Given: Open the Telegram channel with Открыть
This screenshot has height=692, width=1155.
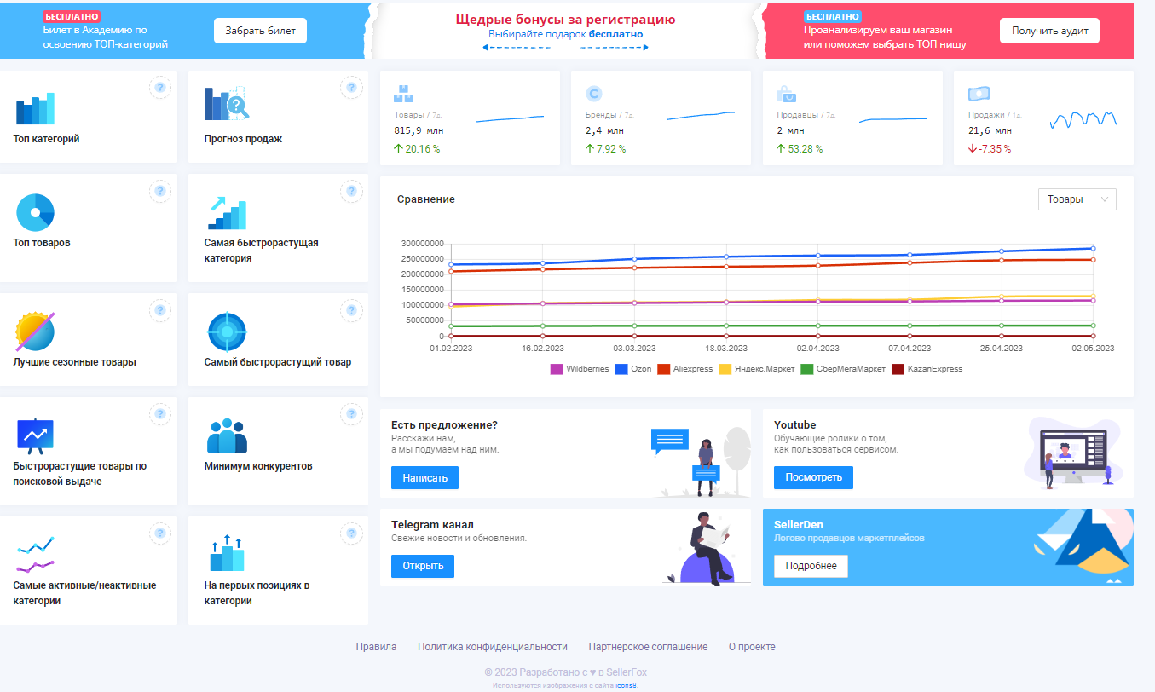Looking at the screenshot, I should coord(423,566).
